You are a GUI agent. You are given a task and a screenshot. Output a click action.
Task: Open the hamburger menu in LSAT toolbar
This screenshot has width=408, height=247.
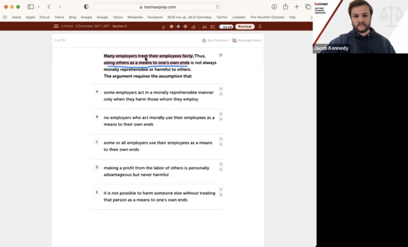[x=56, y=26]
